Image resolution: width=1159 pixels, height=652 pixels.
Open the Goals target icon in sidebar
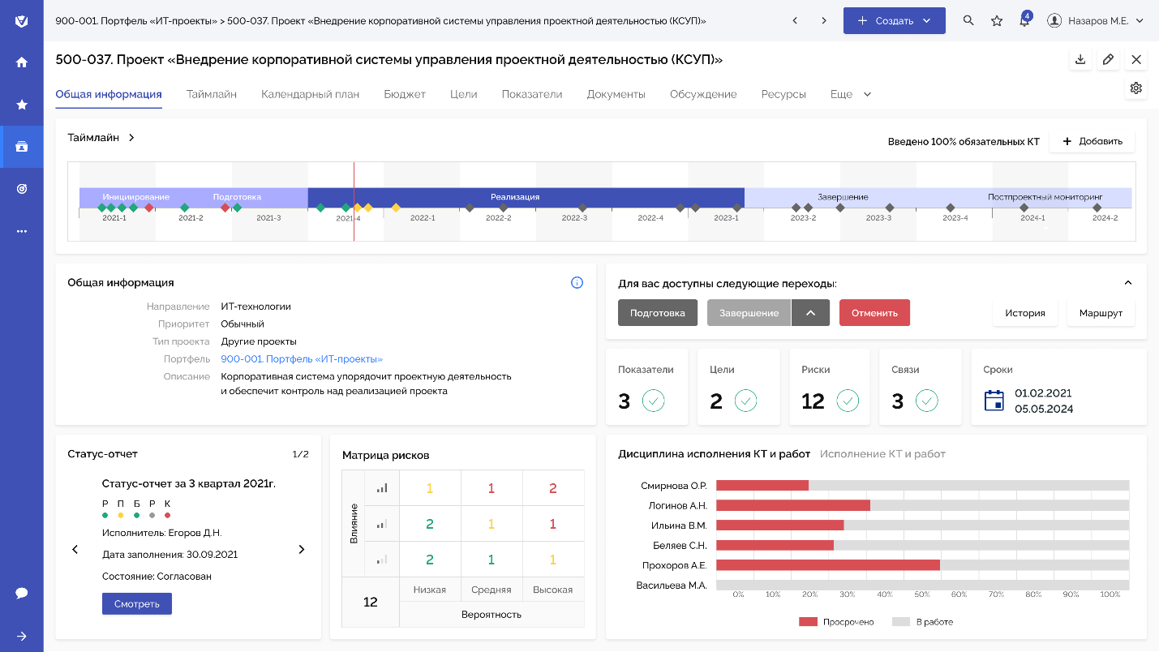point(22,189)
